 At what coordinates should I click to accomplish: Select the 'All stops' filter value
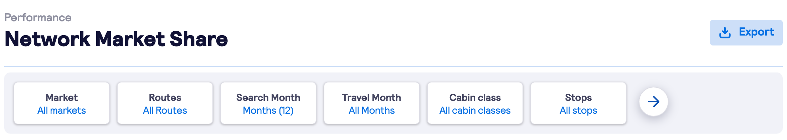(x=578, y=111)
